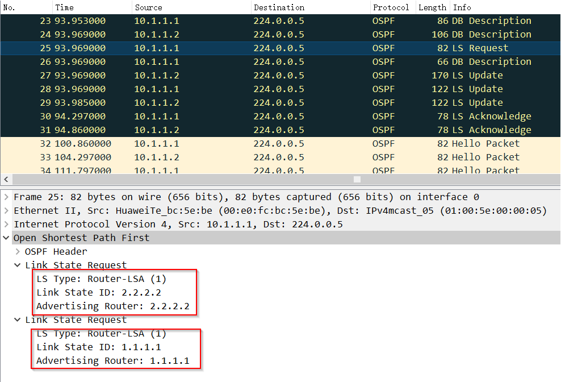Expand the Internet Protocol Version 4 row

tap(6, 224)
